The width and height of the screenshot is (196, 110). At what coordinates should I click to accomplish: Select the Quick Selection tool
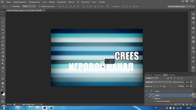pos(3,26)
